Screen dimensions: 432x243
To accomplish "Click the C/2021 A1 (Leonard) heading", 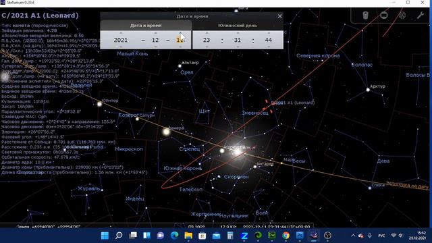I will 40,16.
